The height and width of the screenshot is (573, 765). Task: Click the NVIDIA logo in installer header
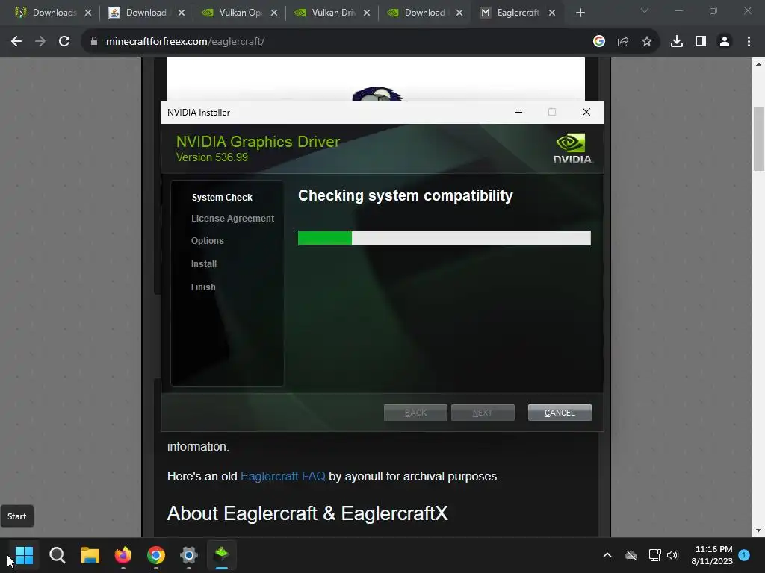[572, 148]
